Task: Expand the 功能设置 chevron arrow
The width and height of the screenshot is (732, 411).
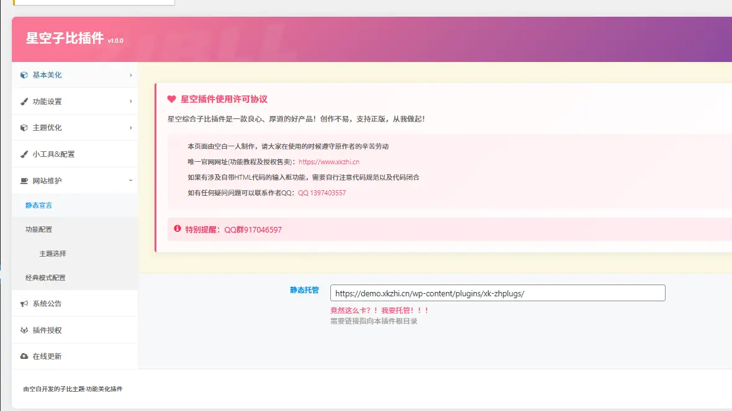Action: point(130,102)
